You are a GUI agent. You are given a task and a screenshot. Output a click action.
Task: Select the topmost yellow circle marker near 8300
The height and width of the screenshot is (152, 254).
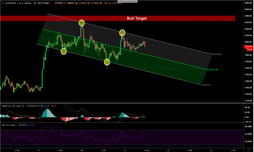[x=82, y=23]
